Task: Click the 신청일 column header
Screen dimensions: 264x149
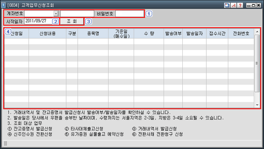Action: 17,34
